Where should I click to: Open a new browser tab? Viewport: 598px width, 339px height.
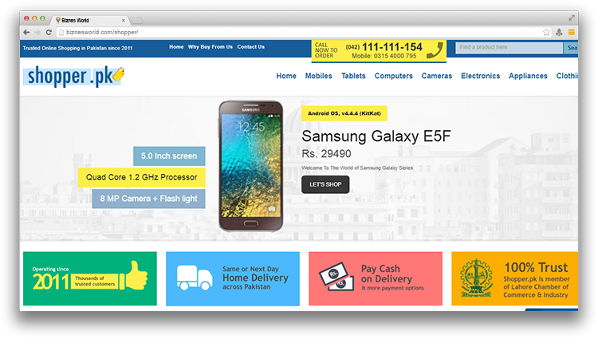136,20
